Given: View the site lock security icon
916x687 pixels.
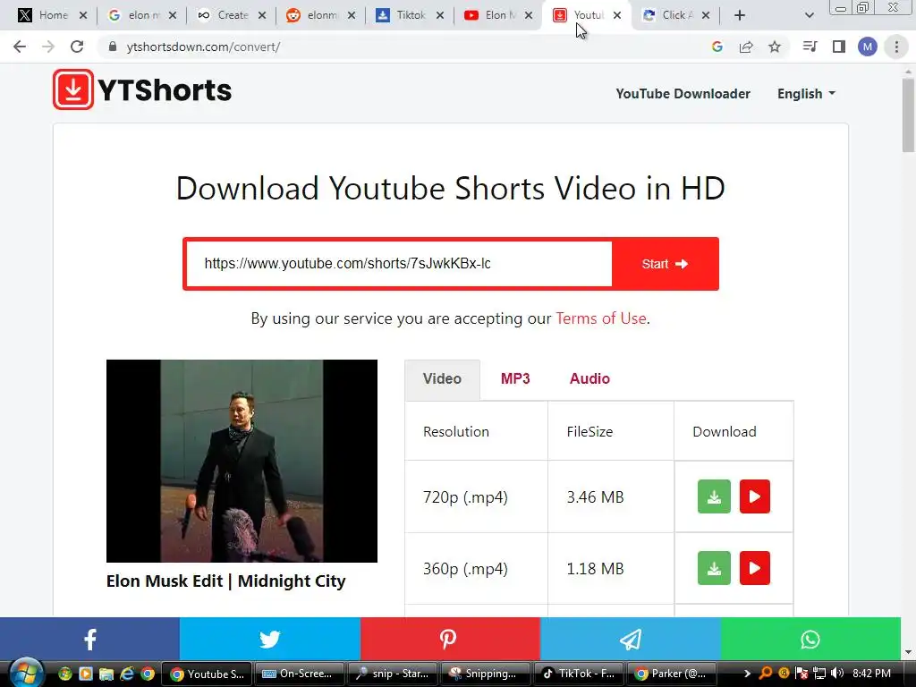Looking at the screenshot, I should [x=113, y=47].
